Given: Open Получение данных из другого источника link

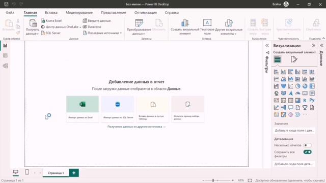Looking at the screenshot, I should [137, 127].
